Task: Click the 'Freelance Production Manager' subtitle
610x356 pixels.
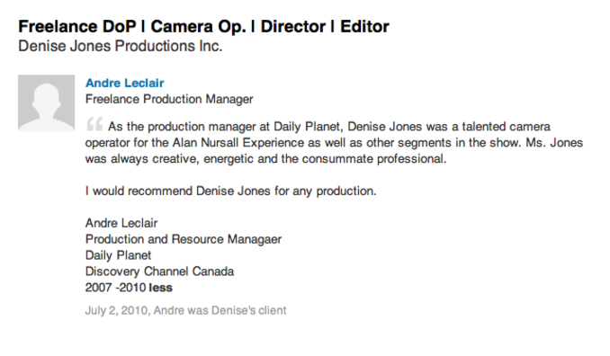Action: (169, 99)
